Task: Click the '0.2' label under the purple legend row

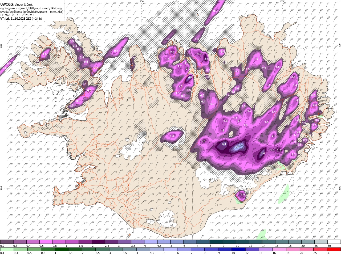Action: (x=2, y=246)
